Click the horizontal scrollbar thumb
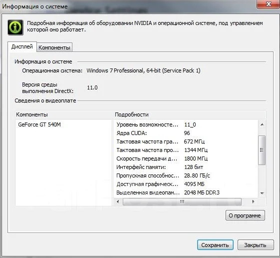The image size is (280, 258). pyautogui.click(x=182, y=201)
